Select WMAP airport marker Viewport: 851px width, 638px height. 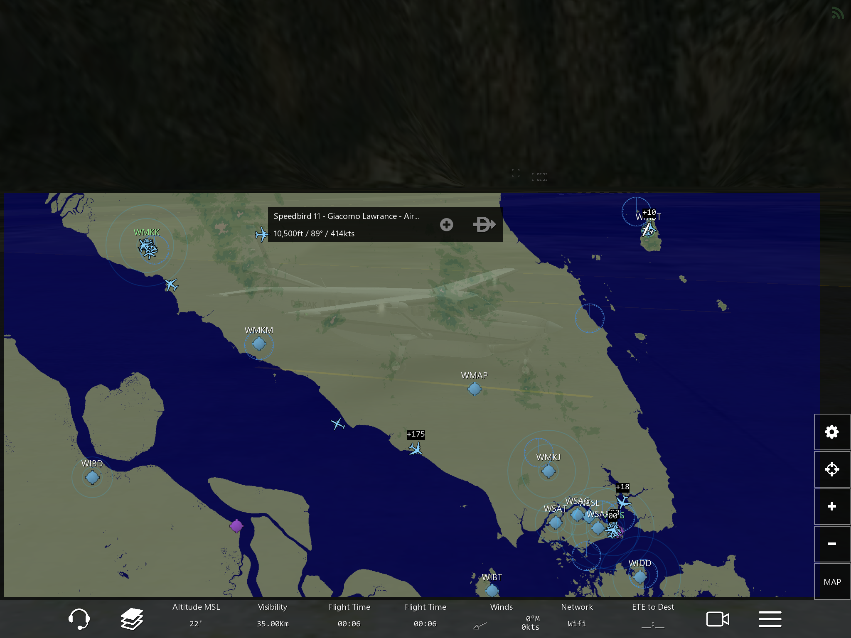pyautogui.click(x=474, y=389)
